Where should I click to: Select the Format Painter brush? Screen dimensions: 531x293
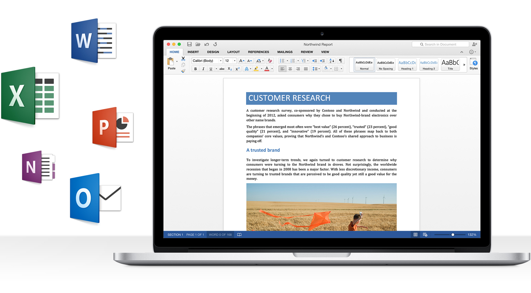coord(183,71)
